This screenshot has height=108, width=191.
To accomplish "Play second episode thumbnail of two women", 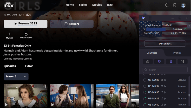I will tap(72, 96).
